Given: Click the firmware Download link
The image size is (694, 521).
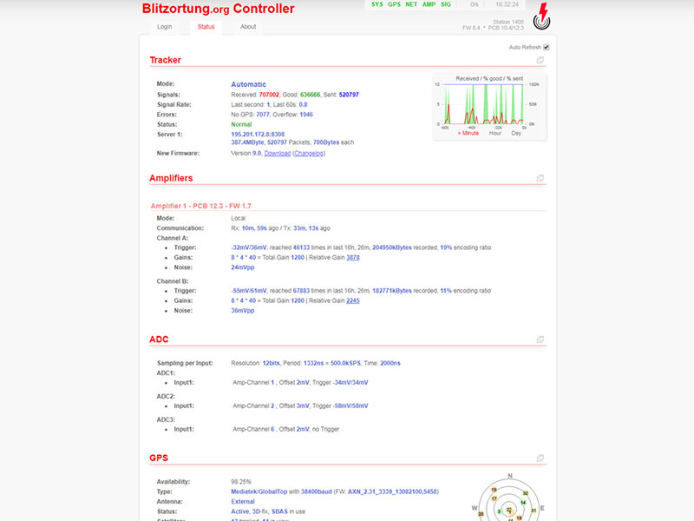Looking at the screenshot, I should tap(278, 154).
